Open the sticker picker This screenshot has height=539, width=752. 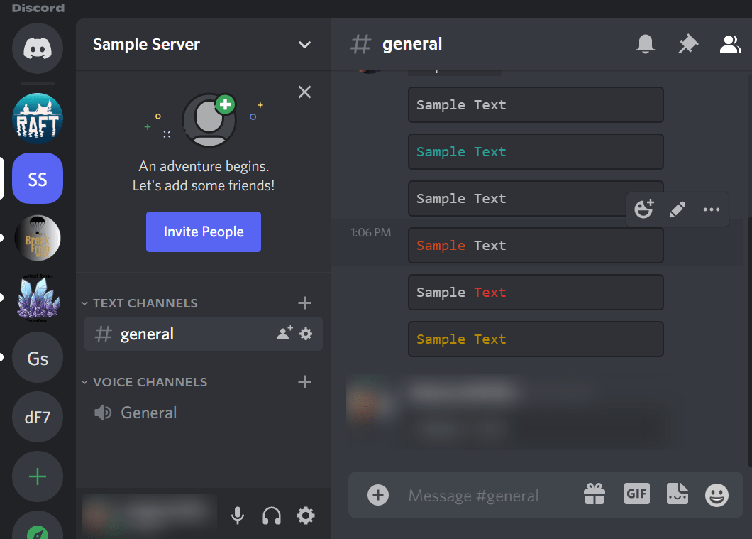[x=677, y=494]
